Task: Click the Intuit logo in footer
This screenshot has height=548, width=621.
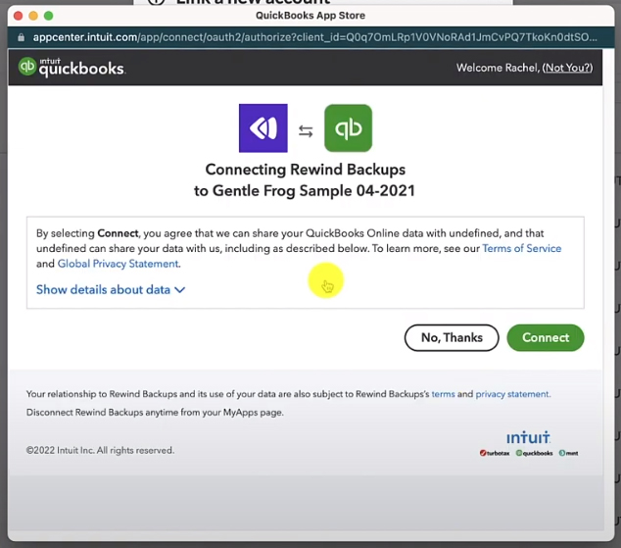Action: 528,437
